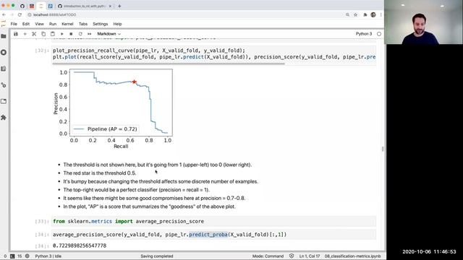463x260 pixels.
Task: Bookmark this page with the star icon
Action: click(x=355, y=14)
